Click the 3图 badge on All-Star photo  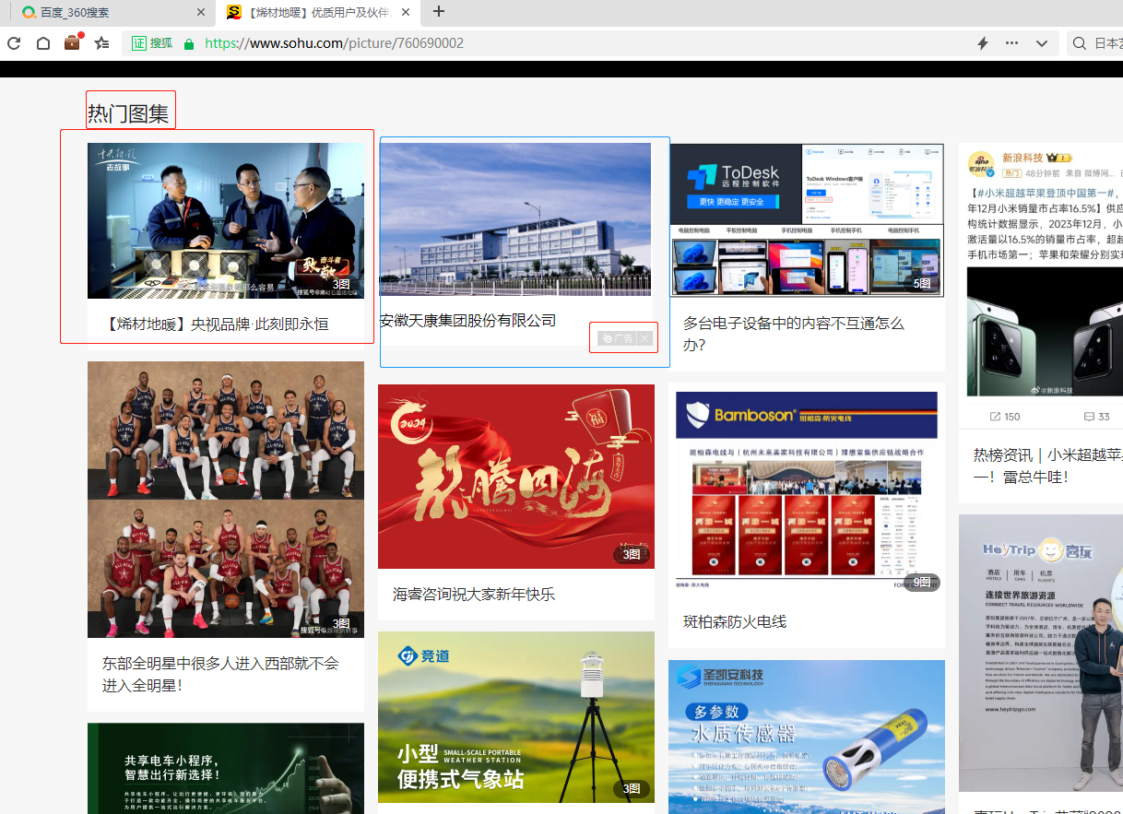[341, 624]
